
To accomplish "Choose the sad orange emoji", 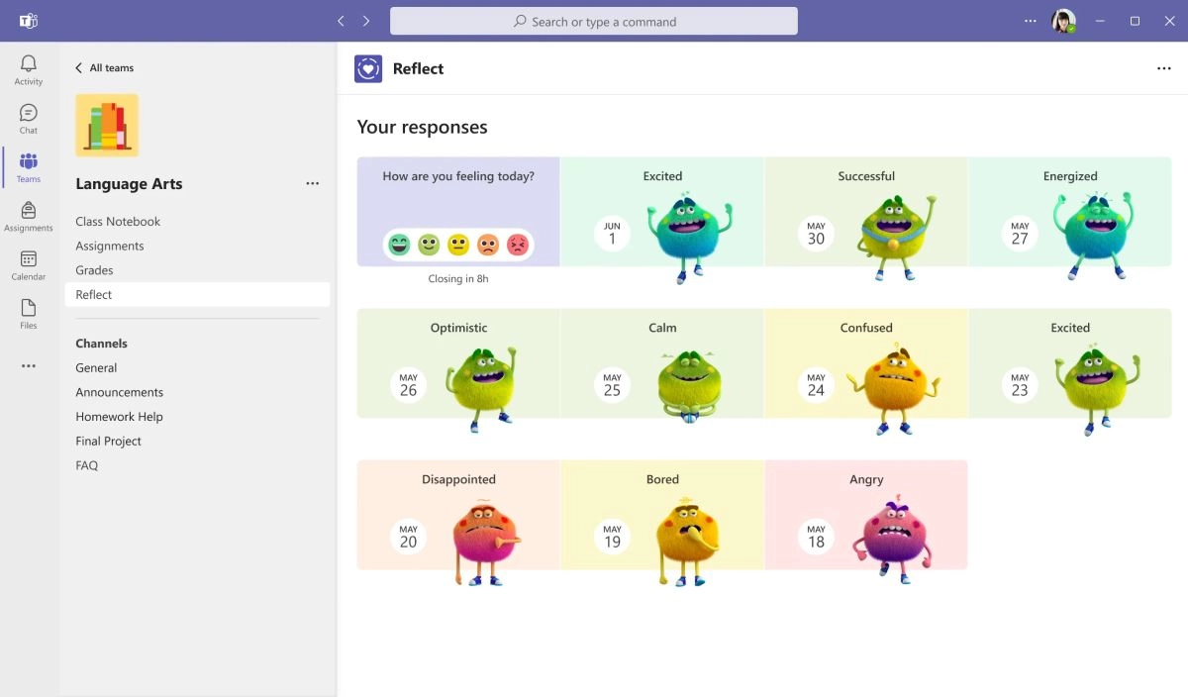I will click(488, 245).
